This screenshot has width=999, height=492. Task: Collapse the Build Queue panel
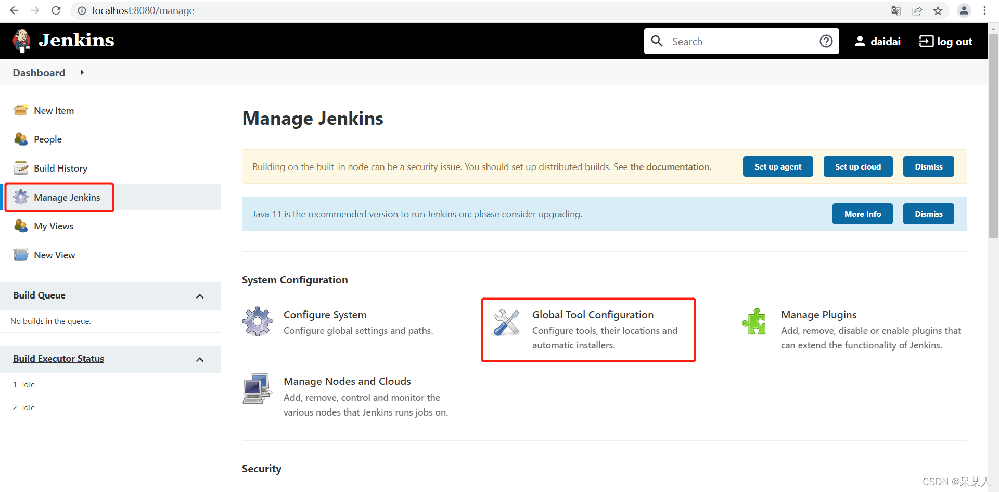click(200, 296)
